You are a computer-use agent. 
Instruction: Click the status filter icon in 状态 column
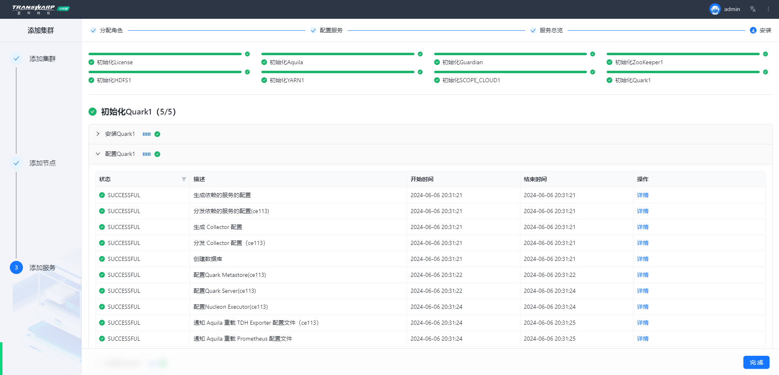click(x=184, y=179)
